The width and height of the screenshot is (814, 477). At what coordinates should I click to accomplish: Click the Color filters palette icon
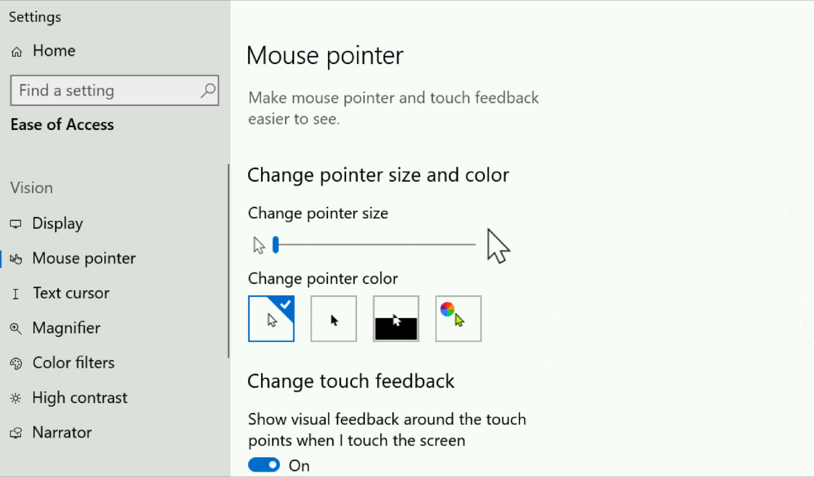click(16, 363)
